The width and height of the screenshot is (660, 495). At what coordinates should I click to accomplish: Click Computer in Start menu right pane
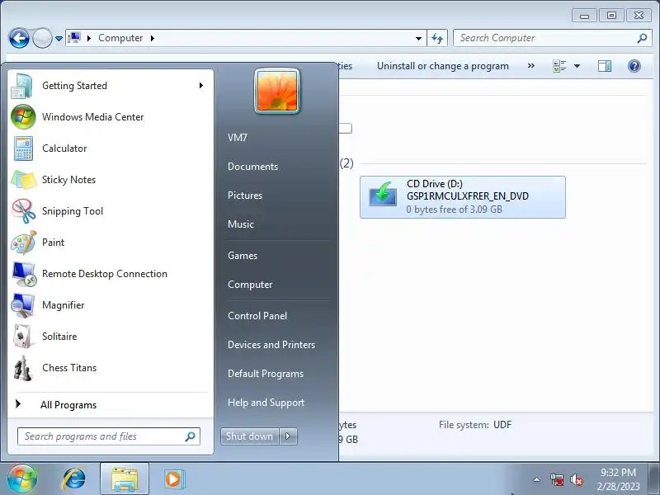point(250,285)
